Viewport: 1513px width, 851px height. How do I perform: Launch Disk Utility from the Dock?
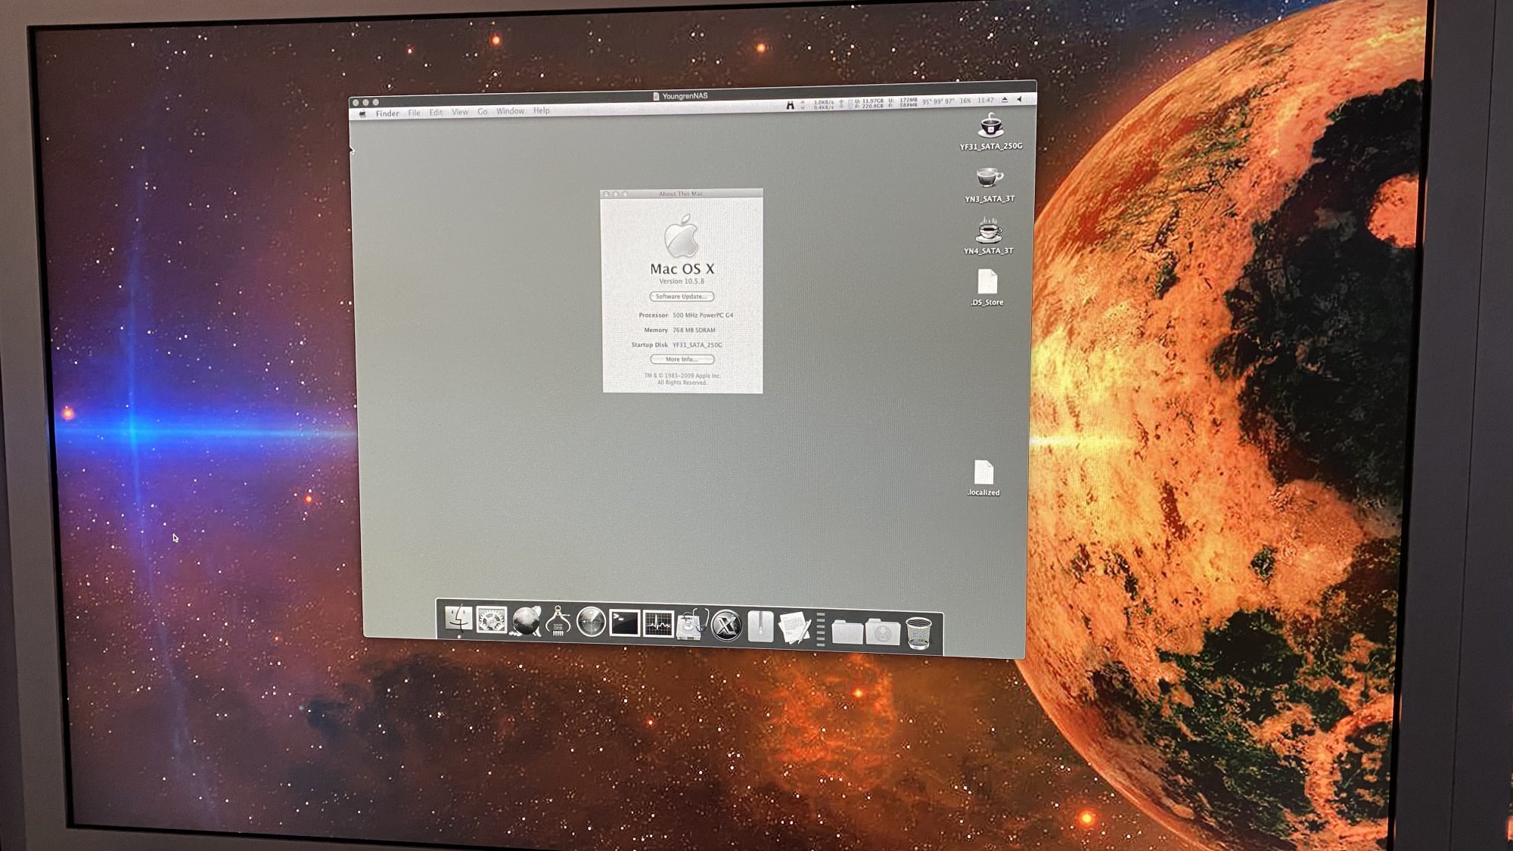[x=691, y=624]
